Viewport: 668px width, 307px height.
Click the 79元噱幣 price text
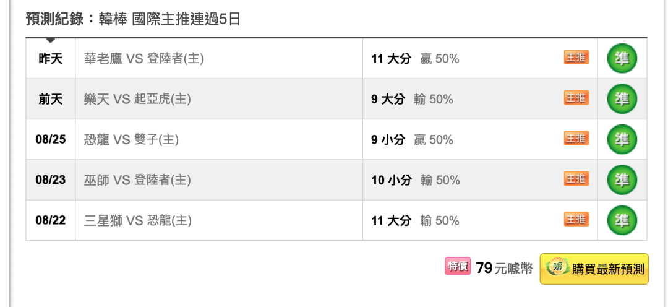click(x=505, y=269)
